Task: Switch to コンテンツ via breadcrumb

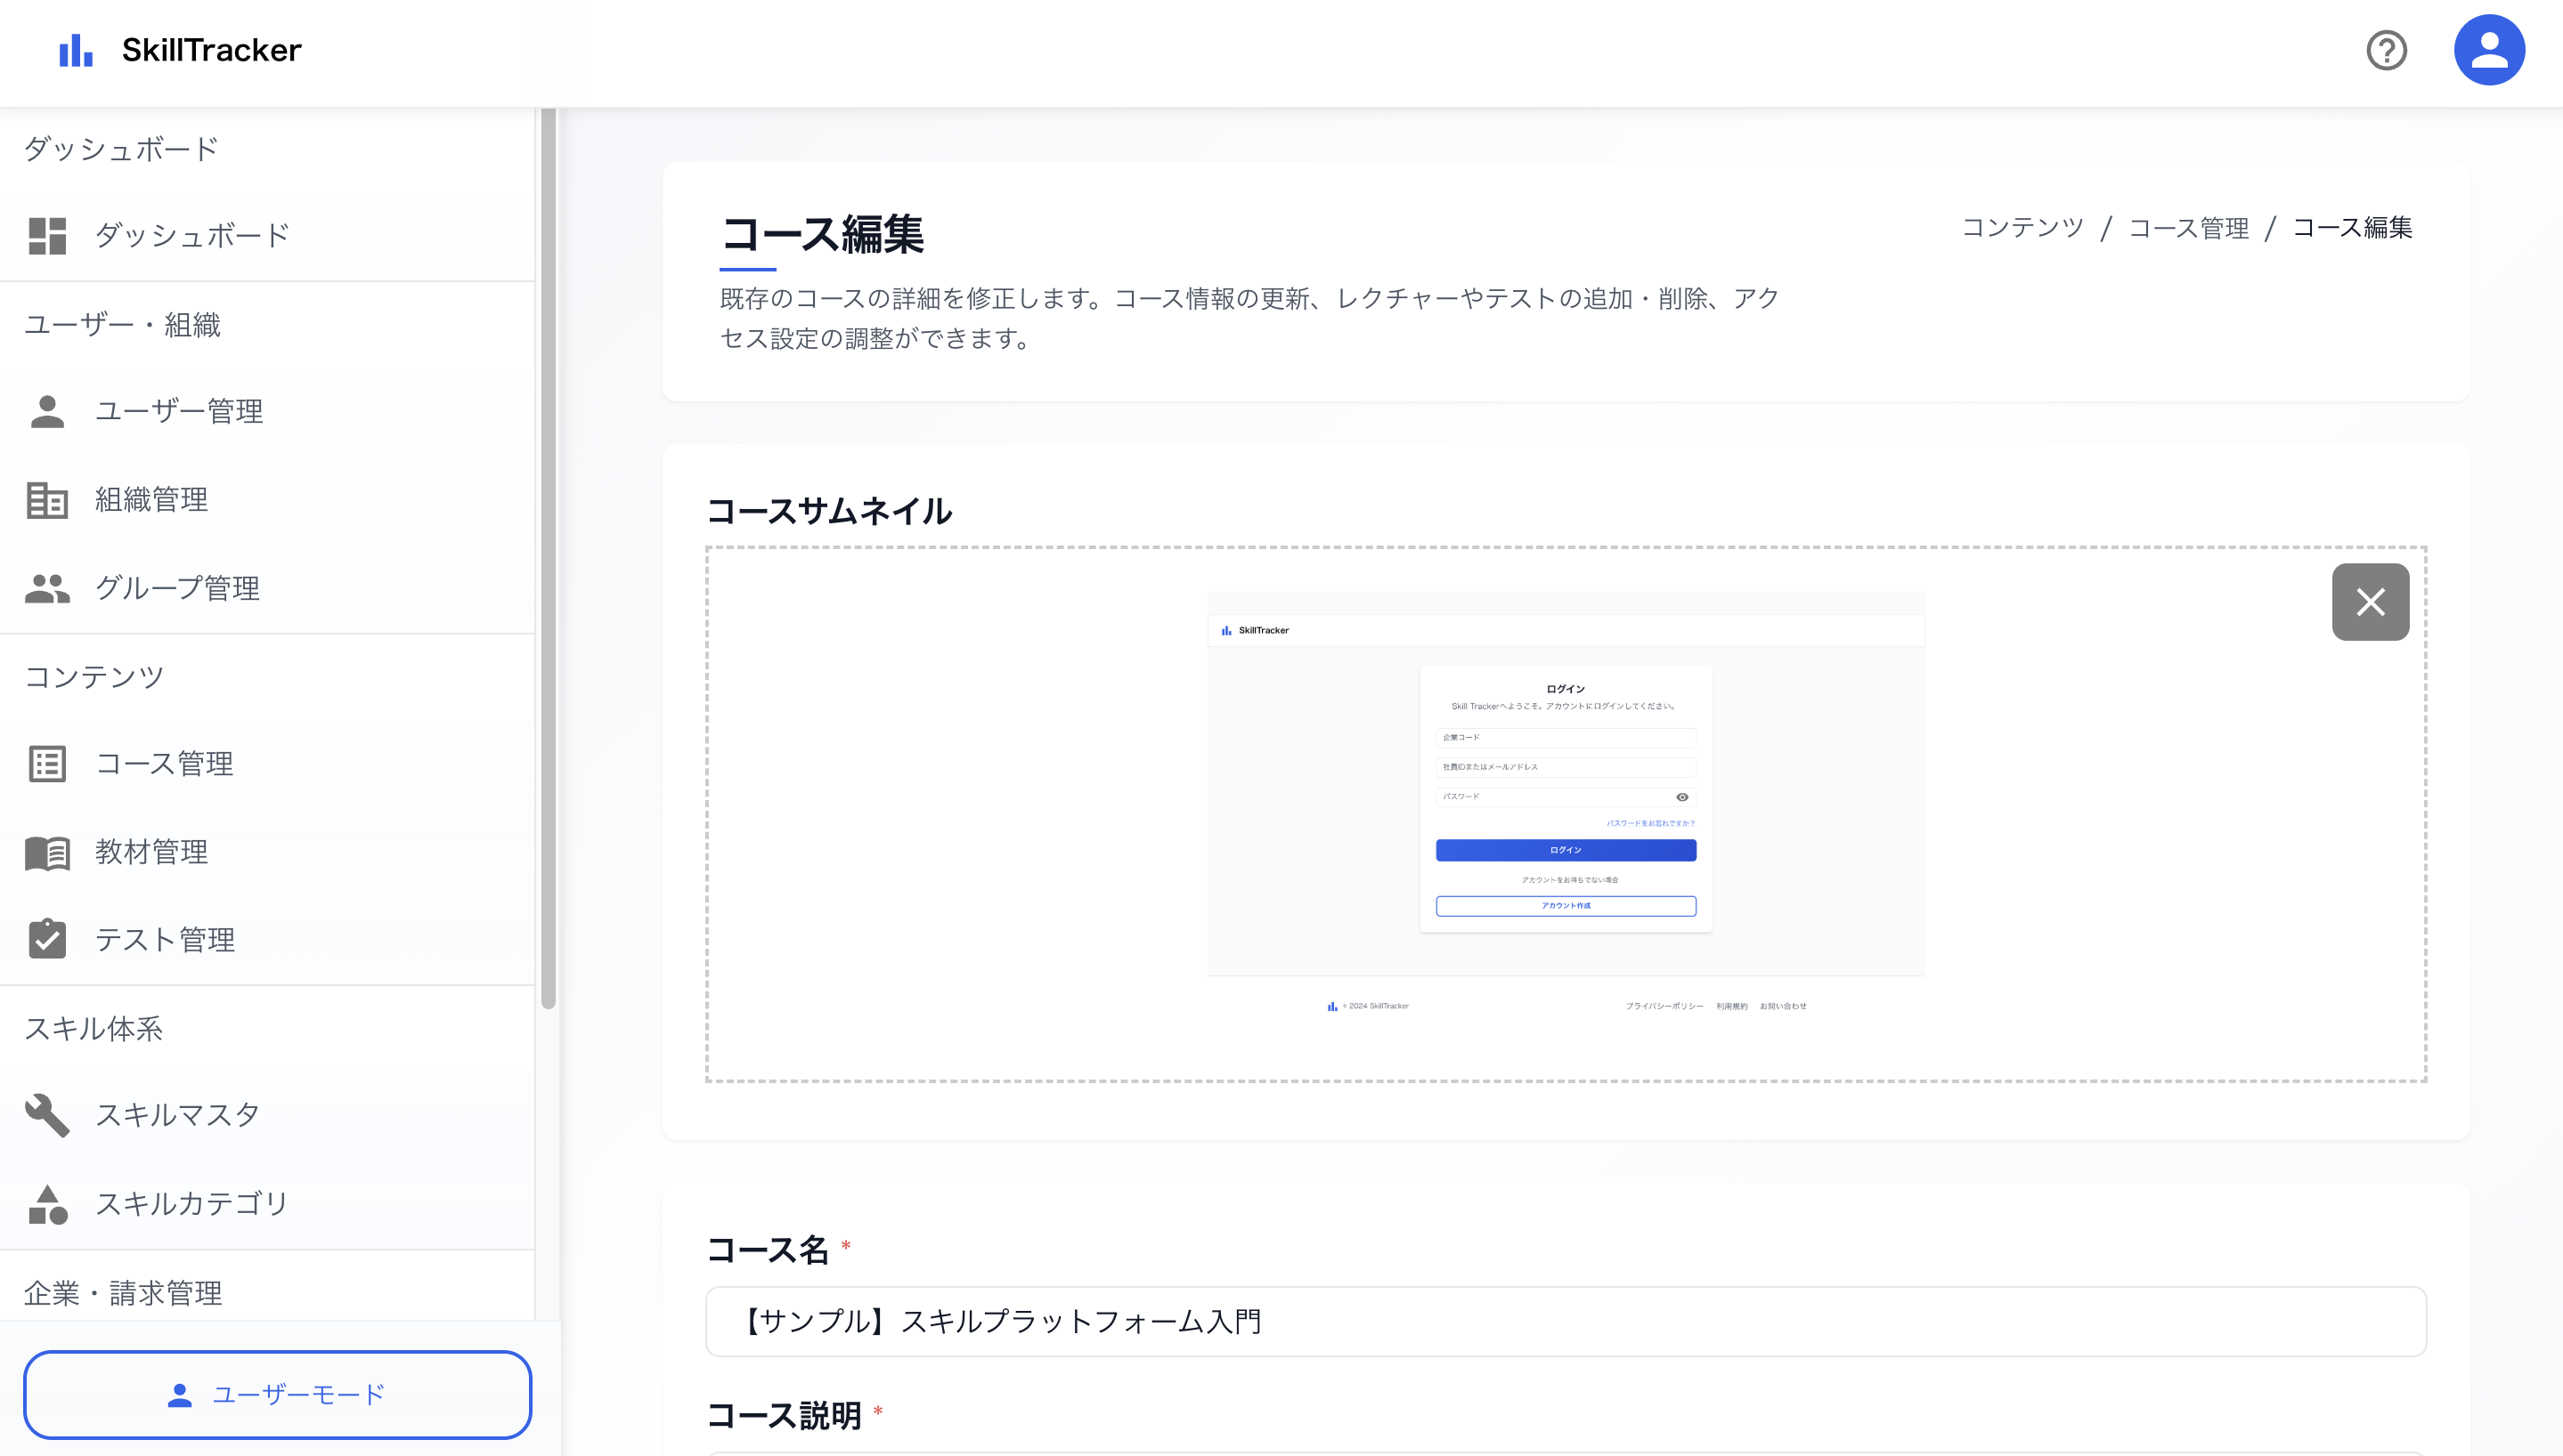Action: (2022, 228)
